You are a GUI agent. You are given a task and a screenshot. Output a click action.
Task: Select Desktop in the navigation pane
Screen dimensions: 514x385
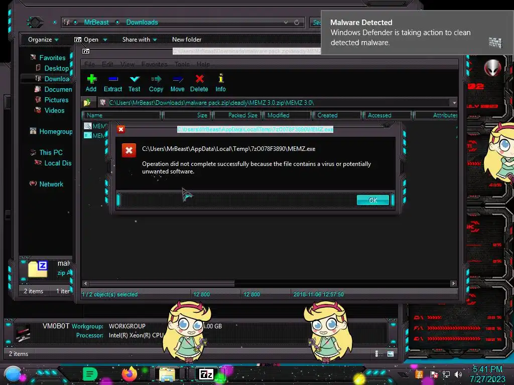[56, 68]
